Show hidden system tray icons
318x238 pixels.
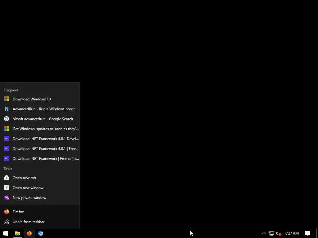coord(264,233)
